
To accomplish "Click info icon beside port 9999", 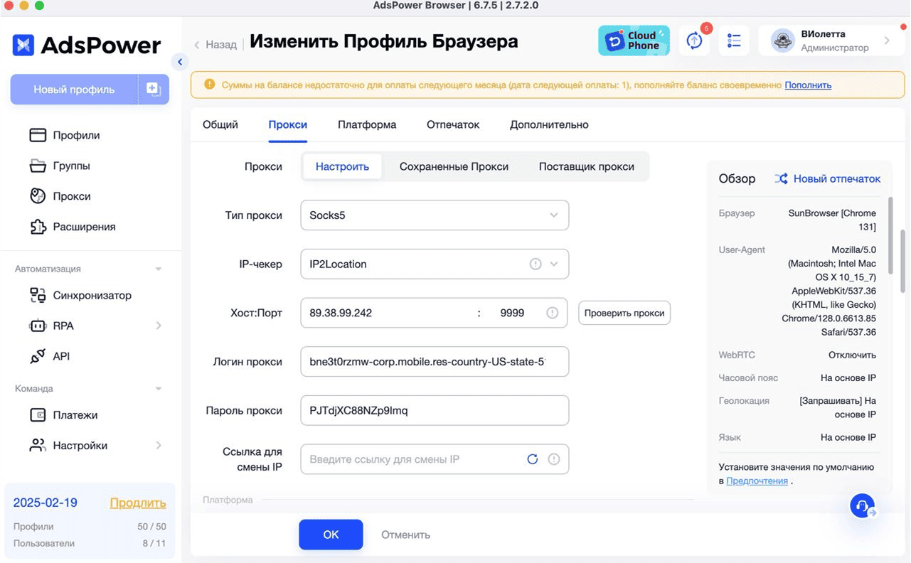I will click(552, 313).
